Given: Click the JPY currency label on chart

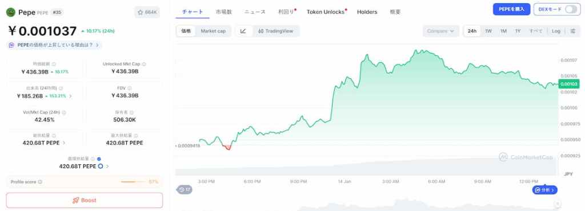Looking at the screenshot, I should [568, 174].
